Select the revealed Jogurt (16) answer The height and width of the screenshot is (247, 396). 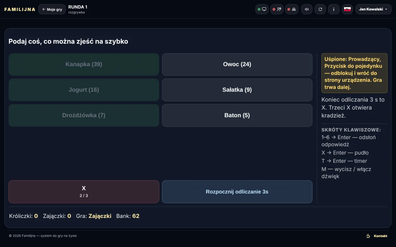tap(84, 90)
